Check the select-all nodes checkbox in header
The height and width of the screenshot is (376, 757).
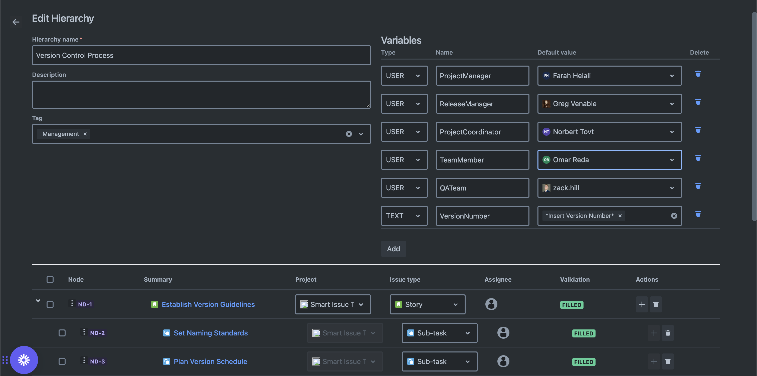[x=50, y=279]
